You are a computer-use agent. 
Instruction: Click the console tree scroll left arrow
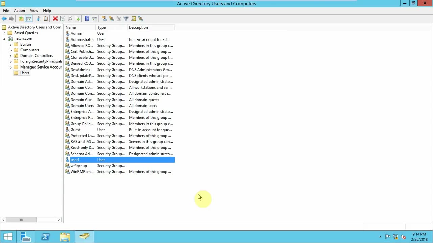[x=3, y=220]
